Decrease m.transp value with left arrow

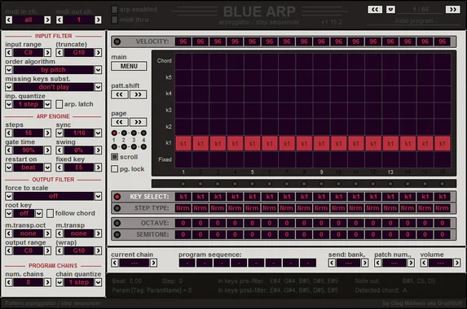coord(59,233)
